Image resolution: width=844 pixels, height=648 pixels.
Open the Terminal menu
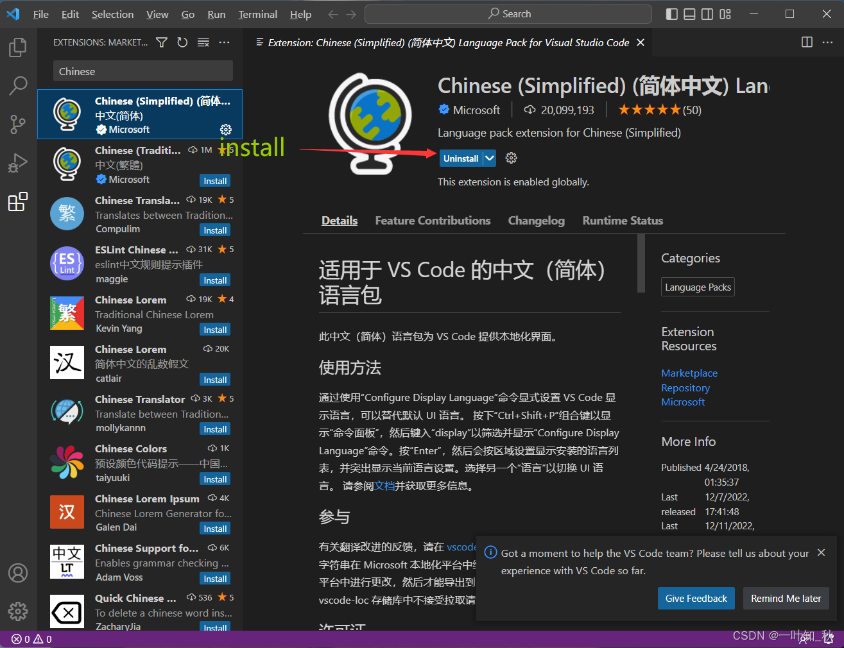(258, 14)
